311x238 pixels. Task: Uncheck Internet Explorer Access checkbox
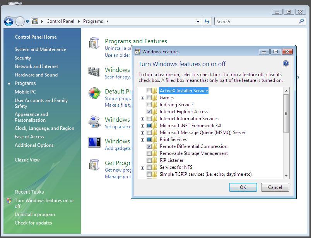coord(149,112)
